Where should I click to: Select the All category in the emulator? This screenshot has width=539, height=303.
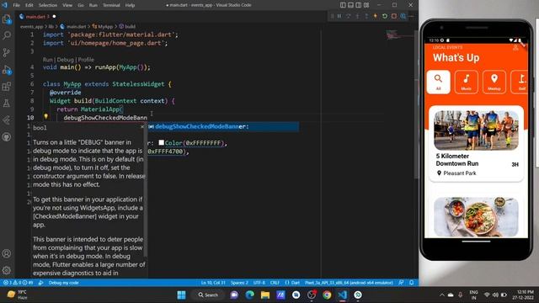(x=438, y=82)
